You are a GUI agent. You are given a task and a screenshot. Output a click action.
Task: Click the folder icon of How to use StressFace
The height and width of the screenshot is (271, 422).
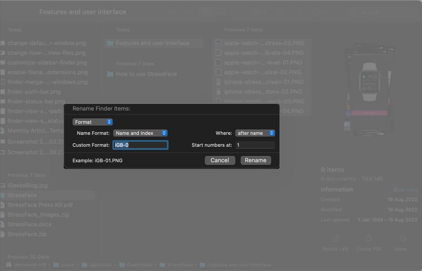click(110, 74)
